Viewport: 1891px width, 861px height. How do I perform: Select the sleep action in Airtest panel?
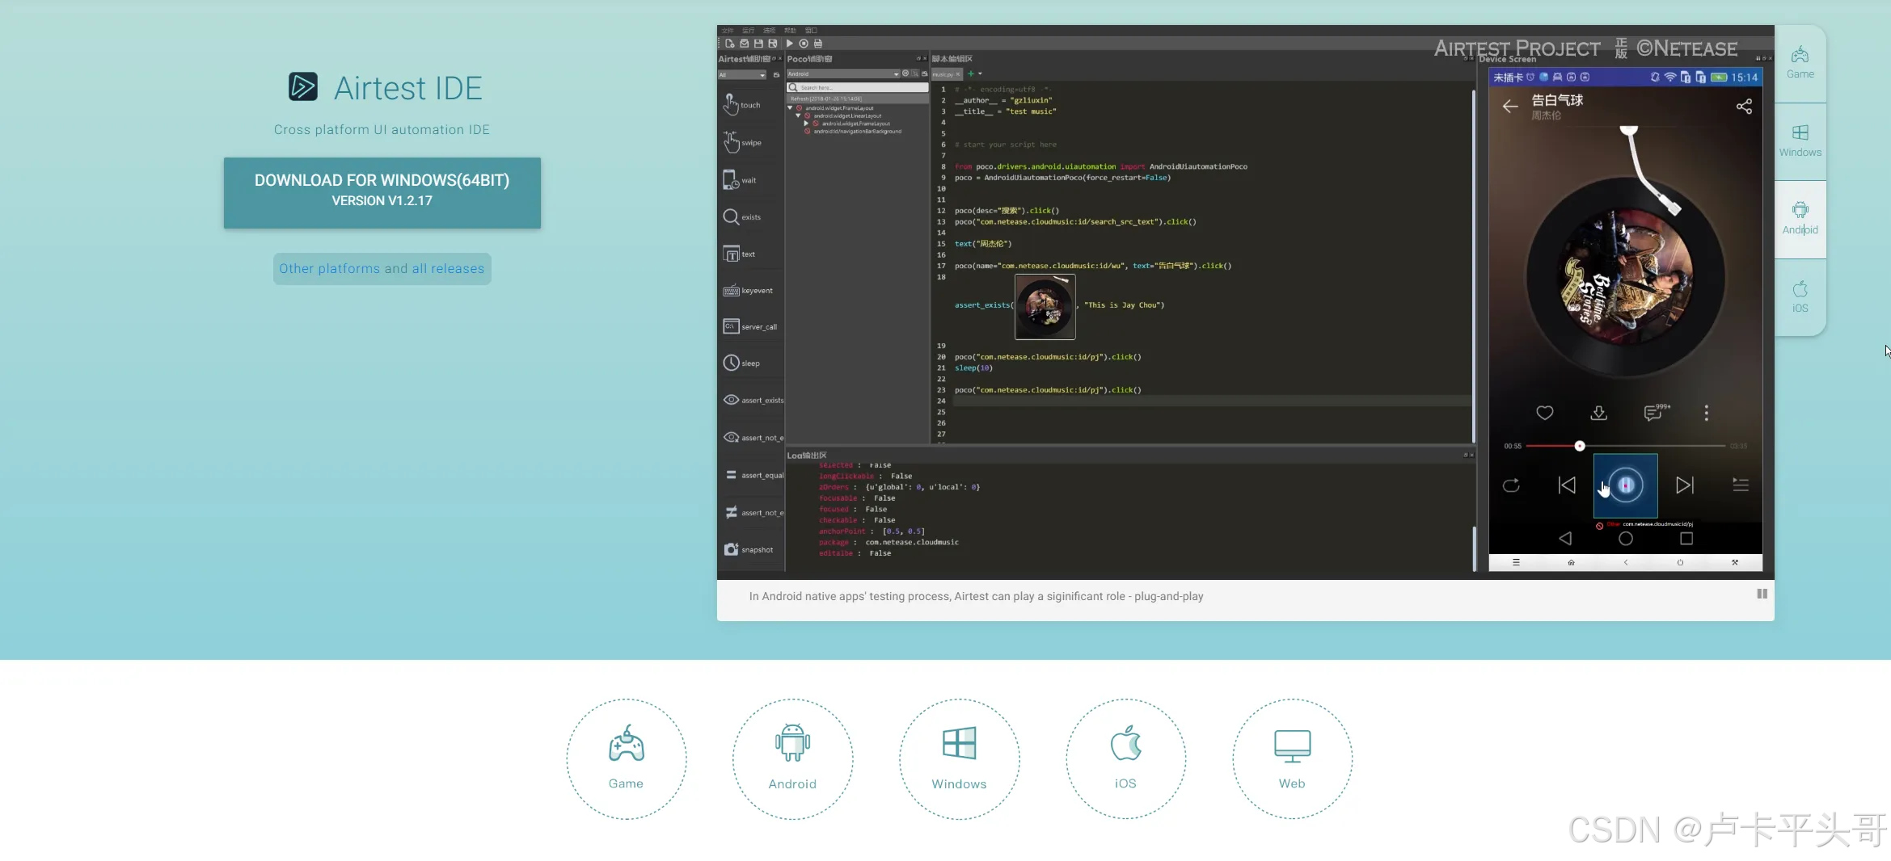[x=741, y=363]
